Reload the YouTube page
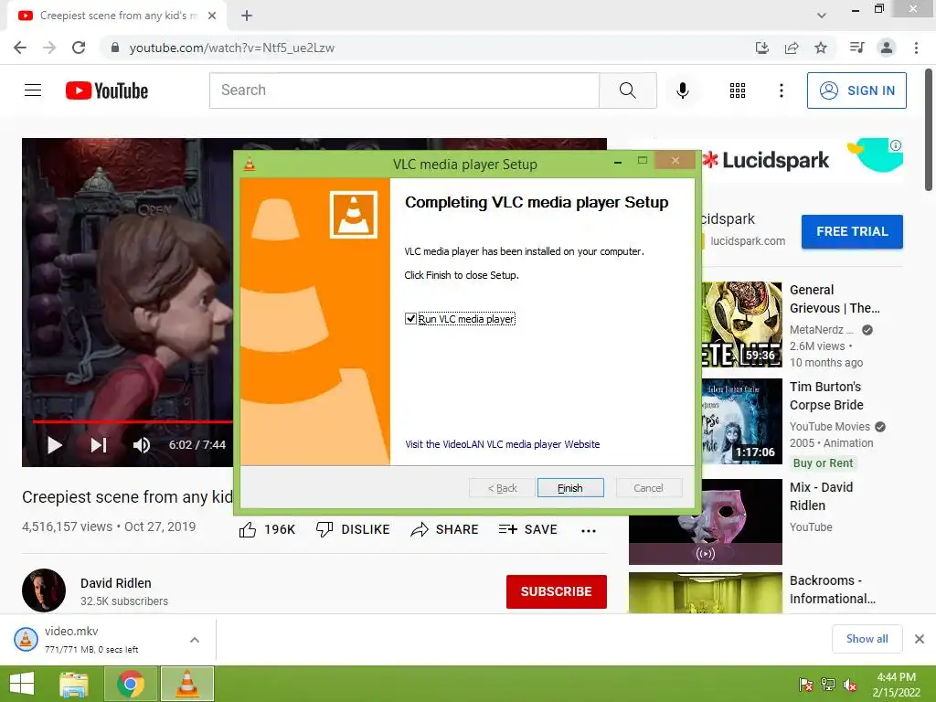This screenshot has width=936, height=702. pyautogui.click(x=79, y=48)
